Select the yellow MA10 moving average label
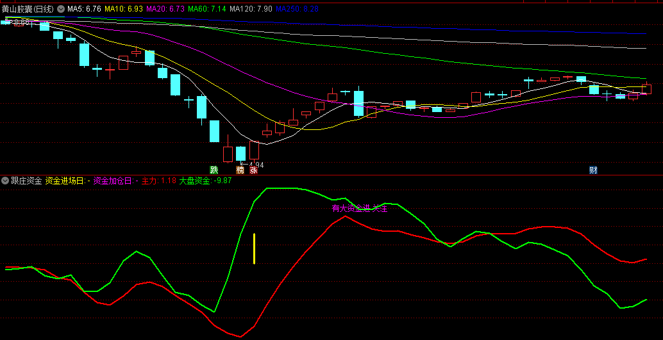This screenshot has height=340, width=663. point(124,9)
